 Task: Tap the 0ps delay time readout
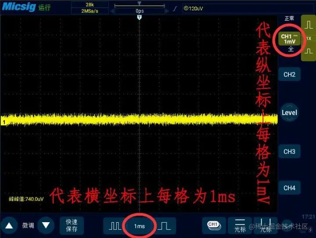coord(140,11)
